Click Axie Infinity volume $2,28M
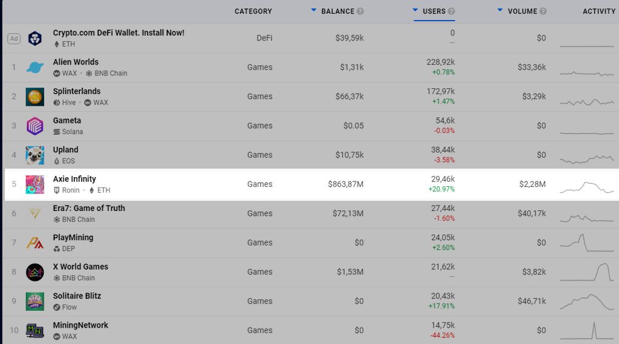 [533, 184]
